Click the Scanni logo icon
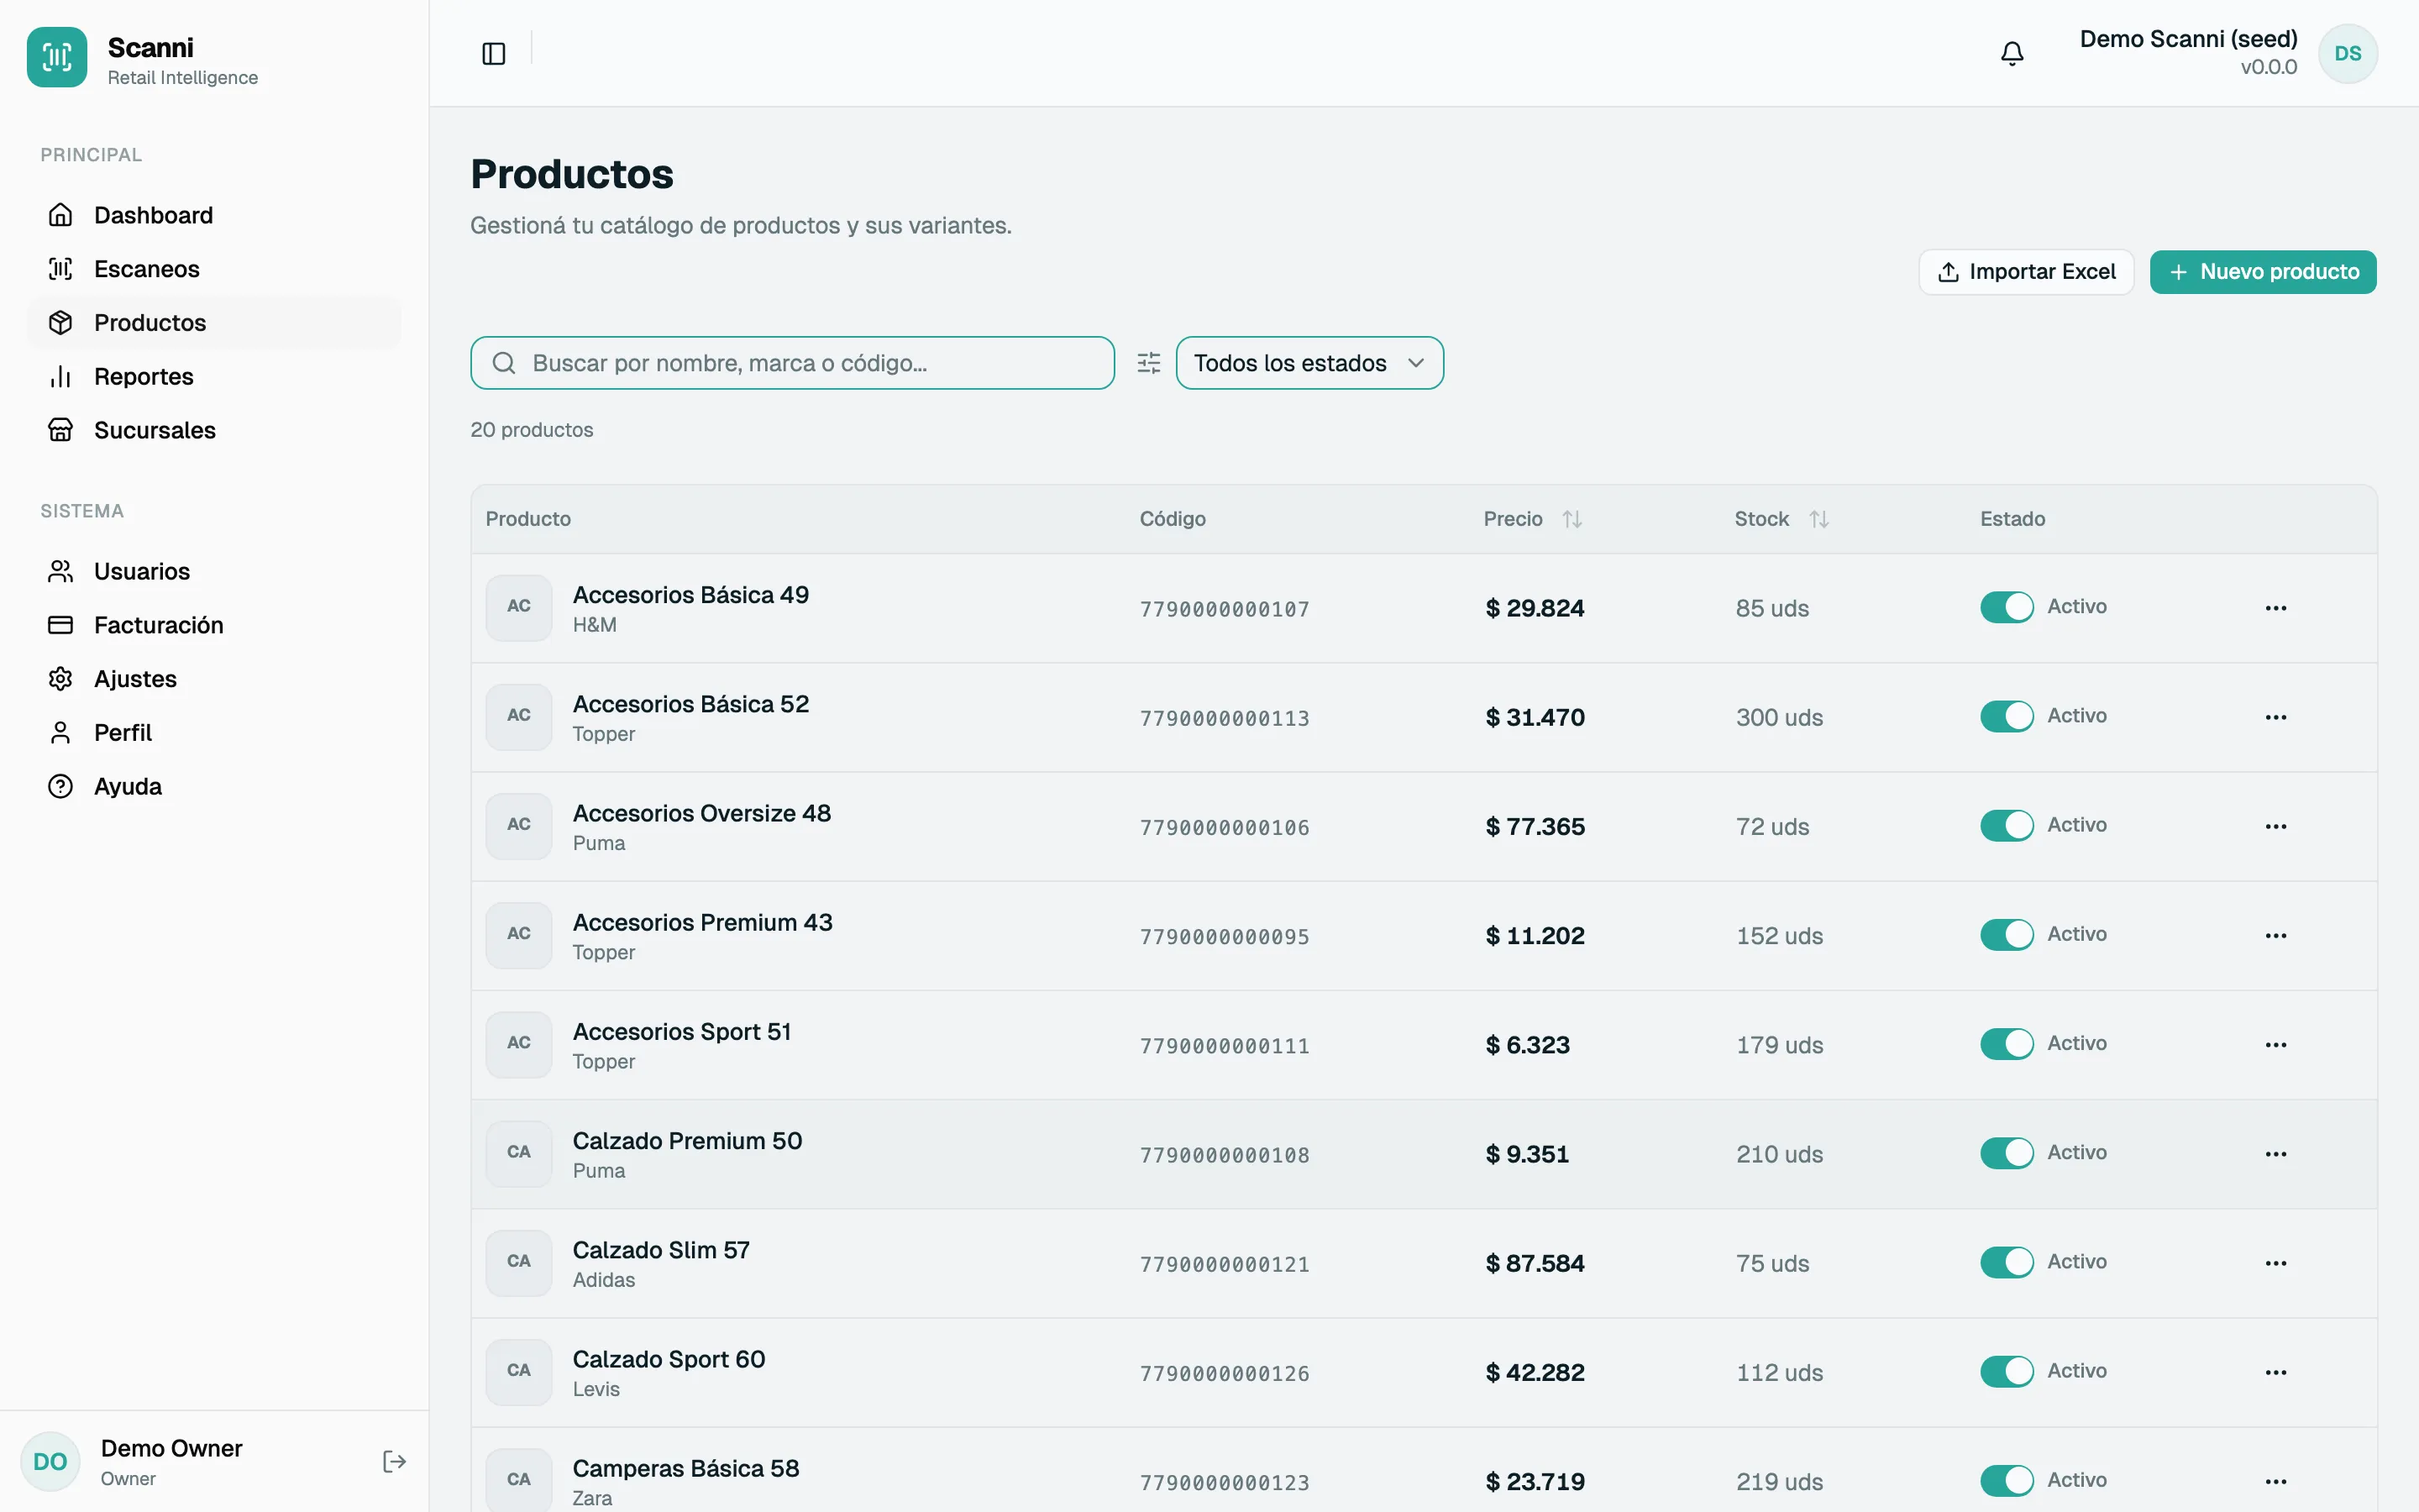Viewport: 2419px width, 1512px height. [x=57, y=57]
